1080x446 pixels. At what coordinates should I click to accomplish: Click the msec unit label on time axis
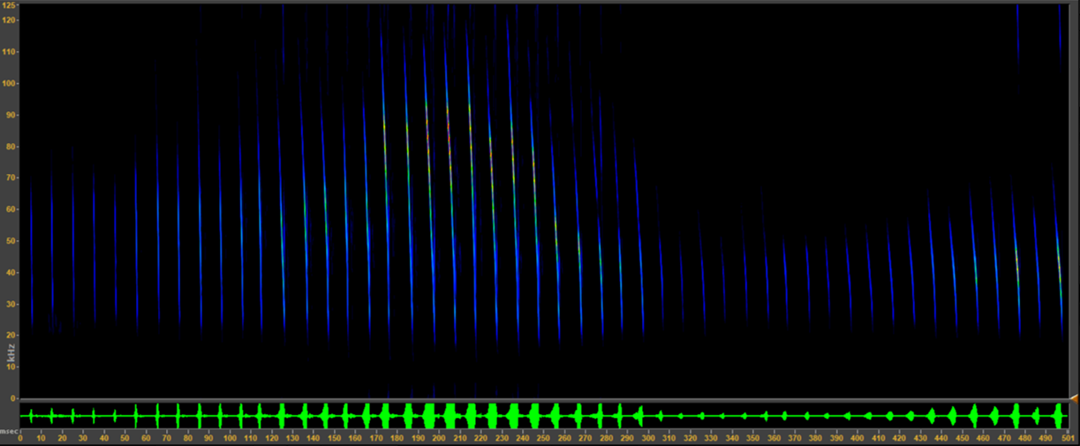click(x=8, y=431)
